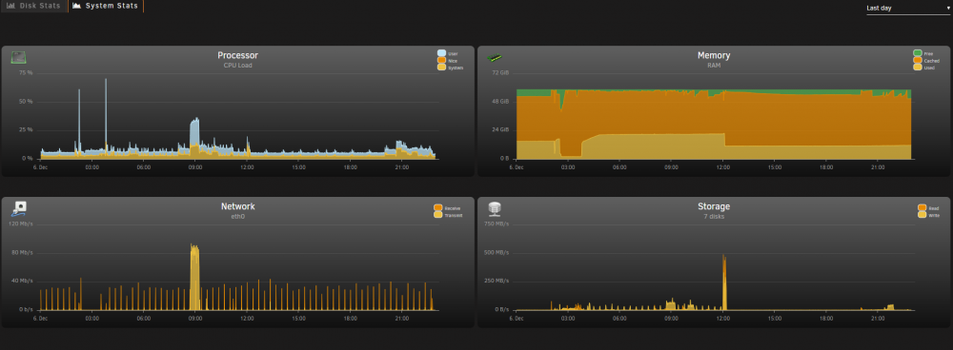Toggle the Write series in the Storage legend
The height and width of the screenshot is (350, 953).
928,215
